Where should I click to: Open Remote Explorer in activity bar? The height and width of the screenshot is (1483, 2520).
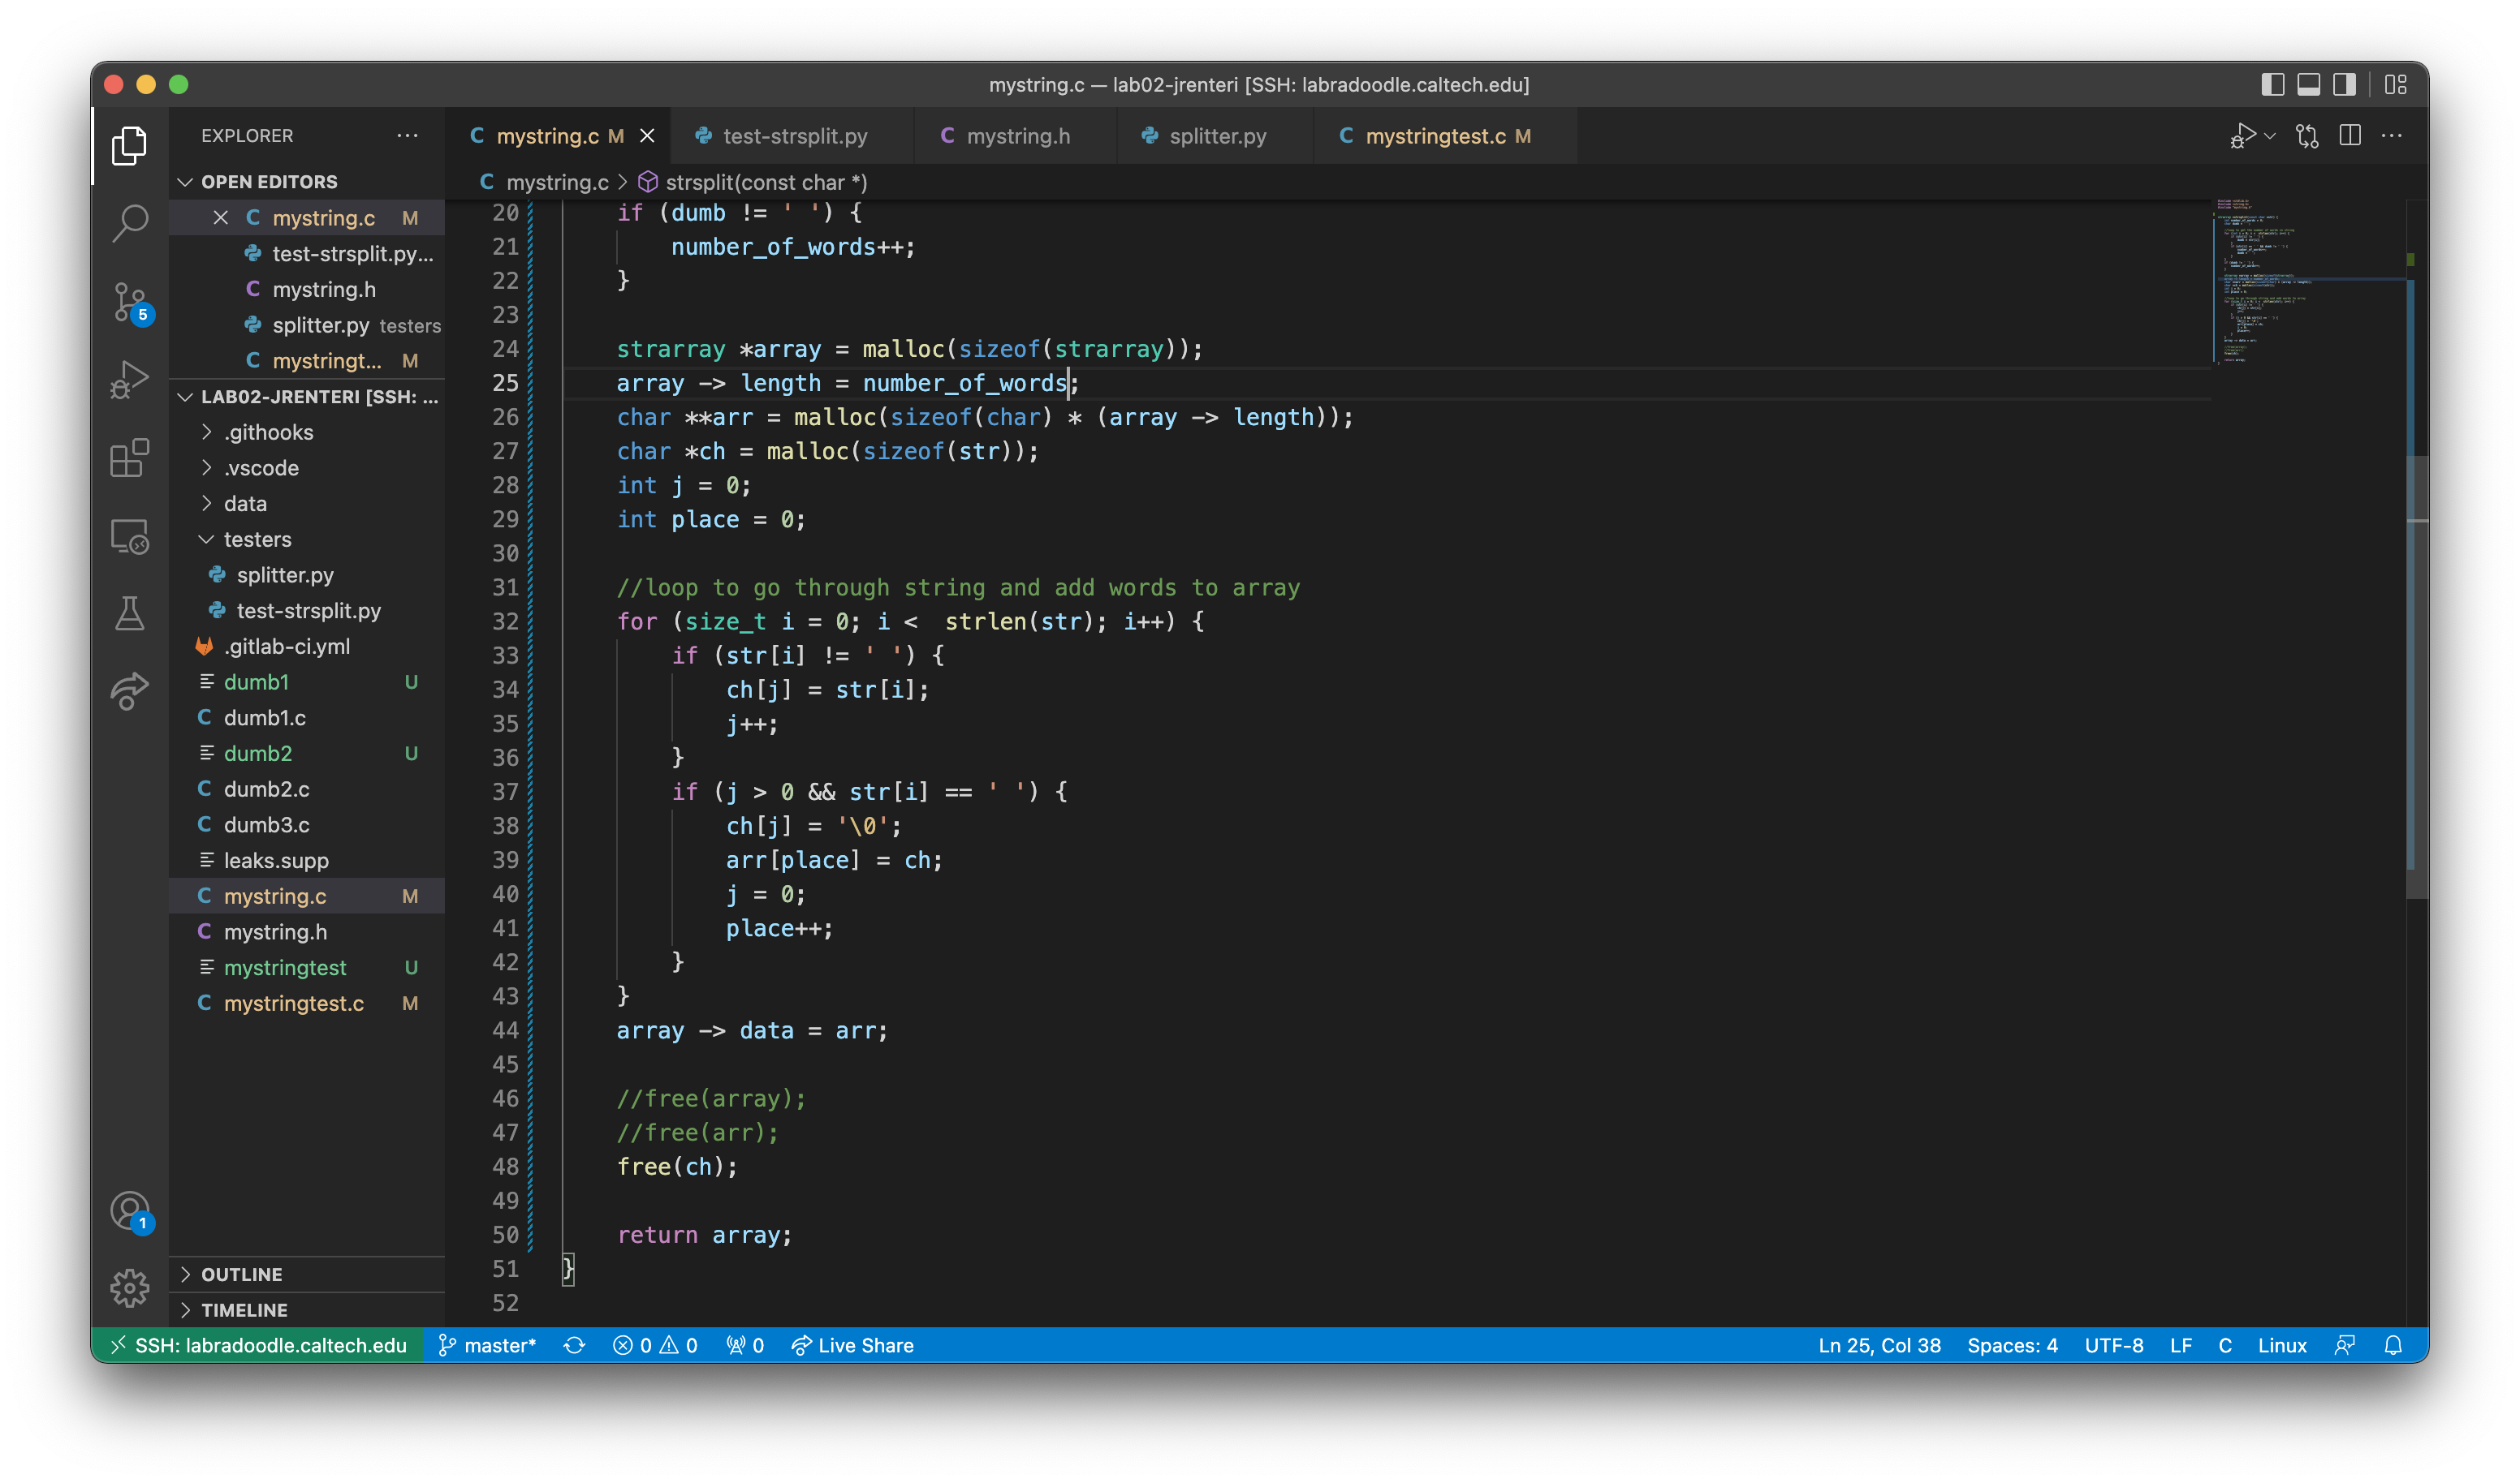[130, 536]
